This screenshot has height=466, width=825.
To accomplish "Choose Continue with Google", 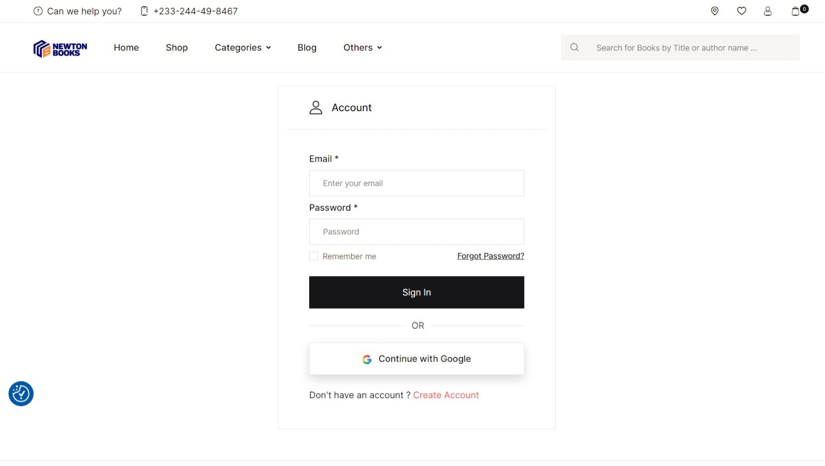I will point(416,359).
